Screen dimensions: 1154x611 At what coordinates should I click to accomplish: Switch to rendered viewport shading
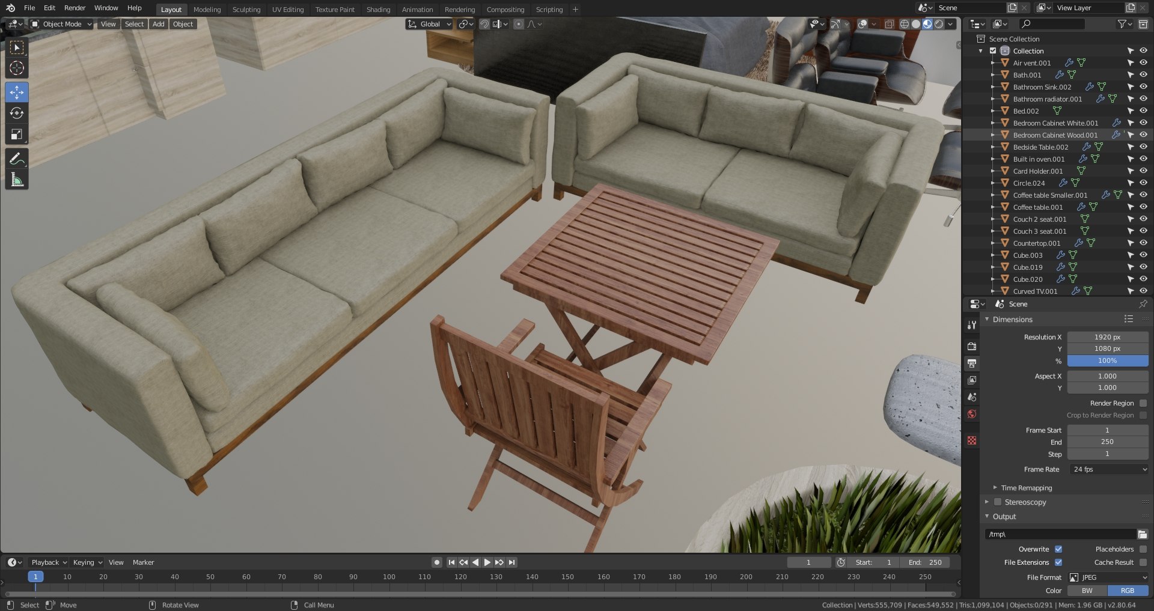point(939,24)
